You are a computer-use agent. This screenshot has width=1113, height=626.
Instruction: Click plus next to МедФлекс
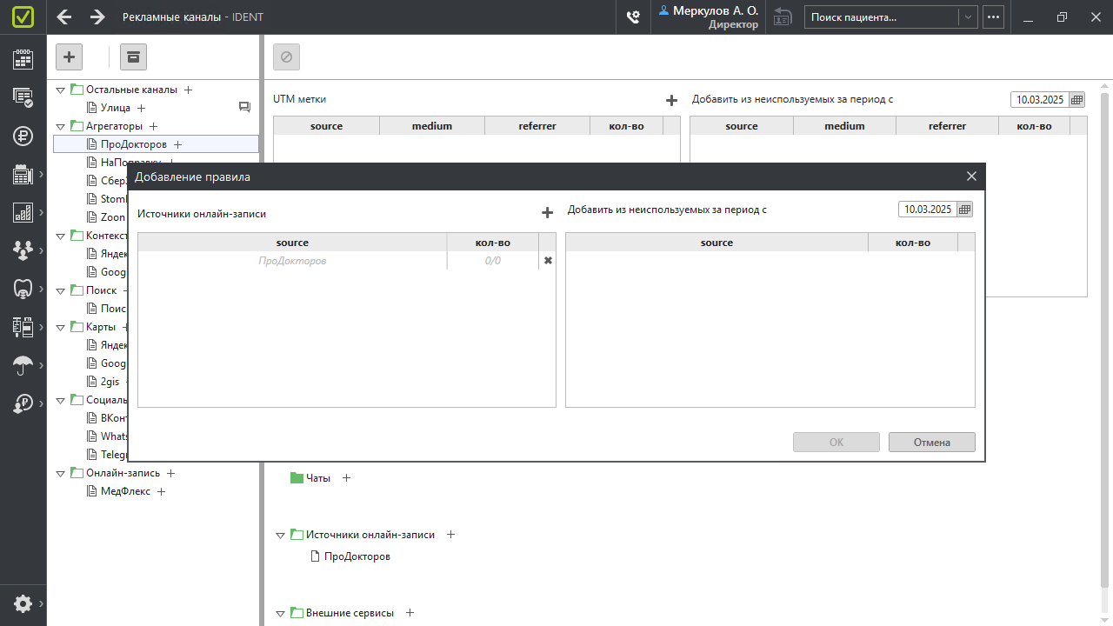(161, 491)
